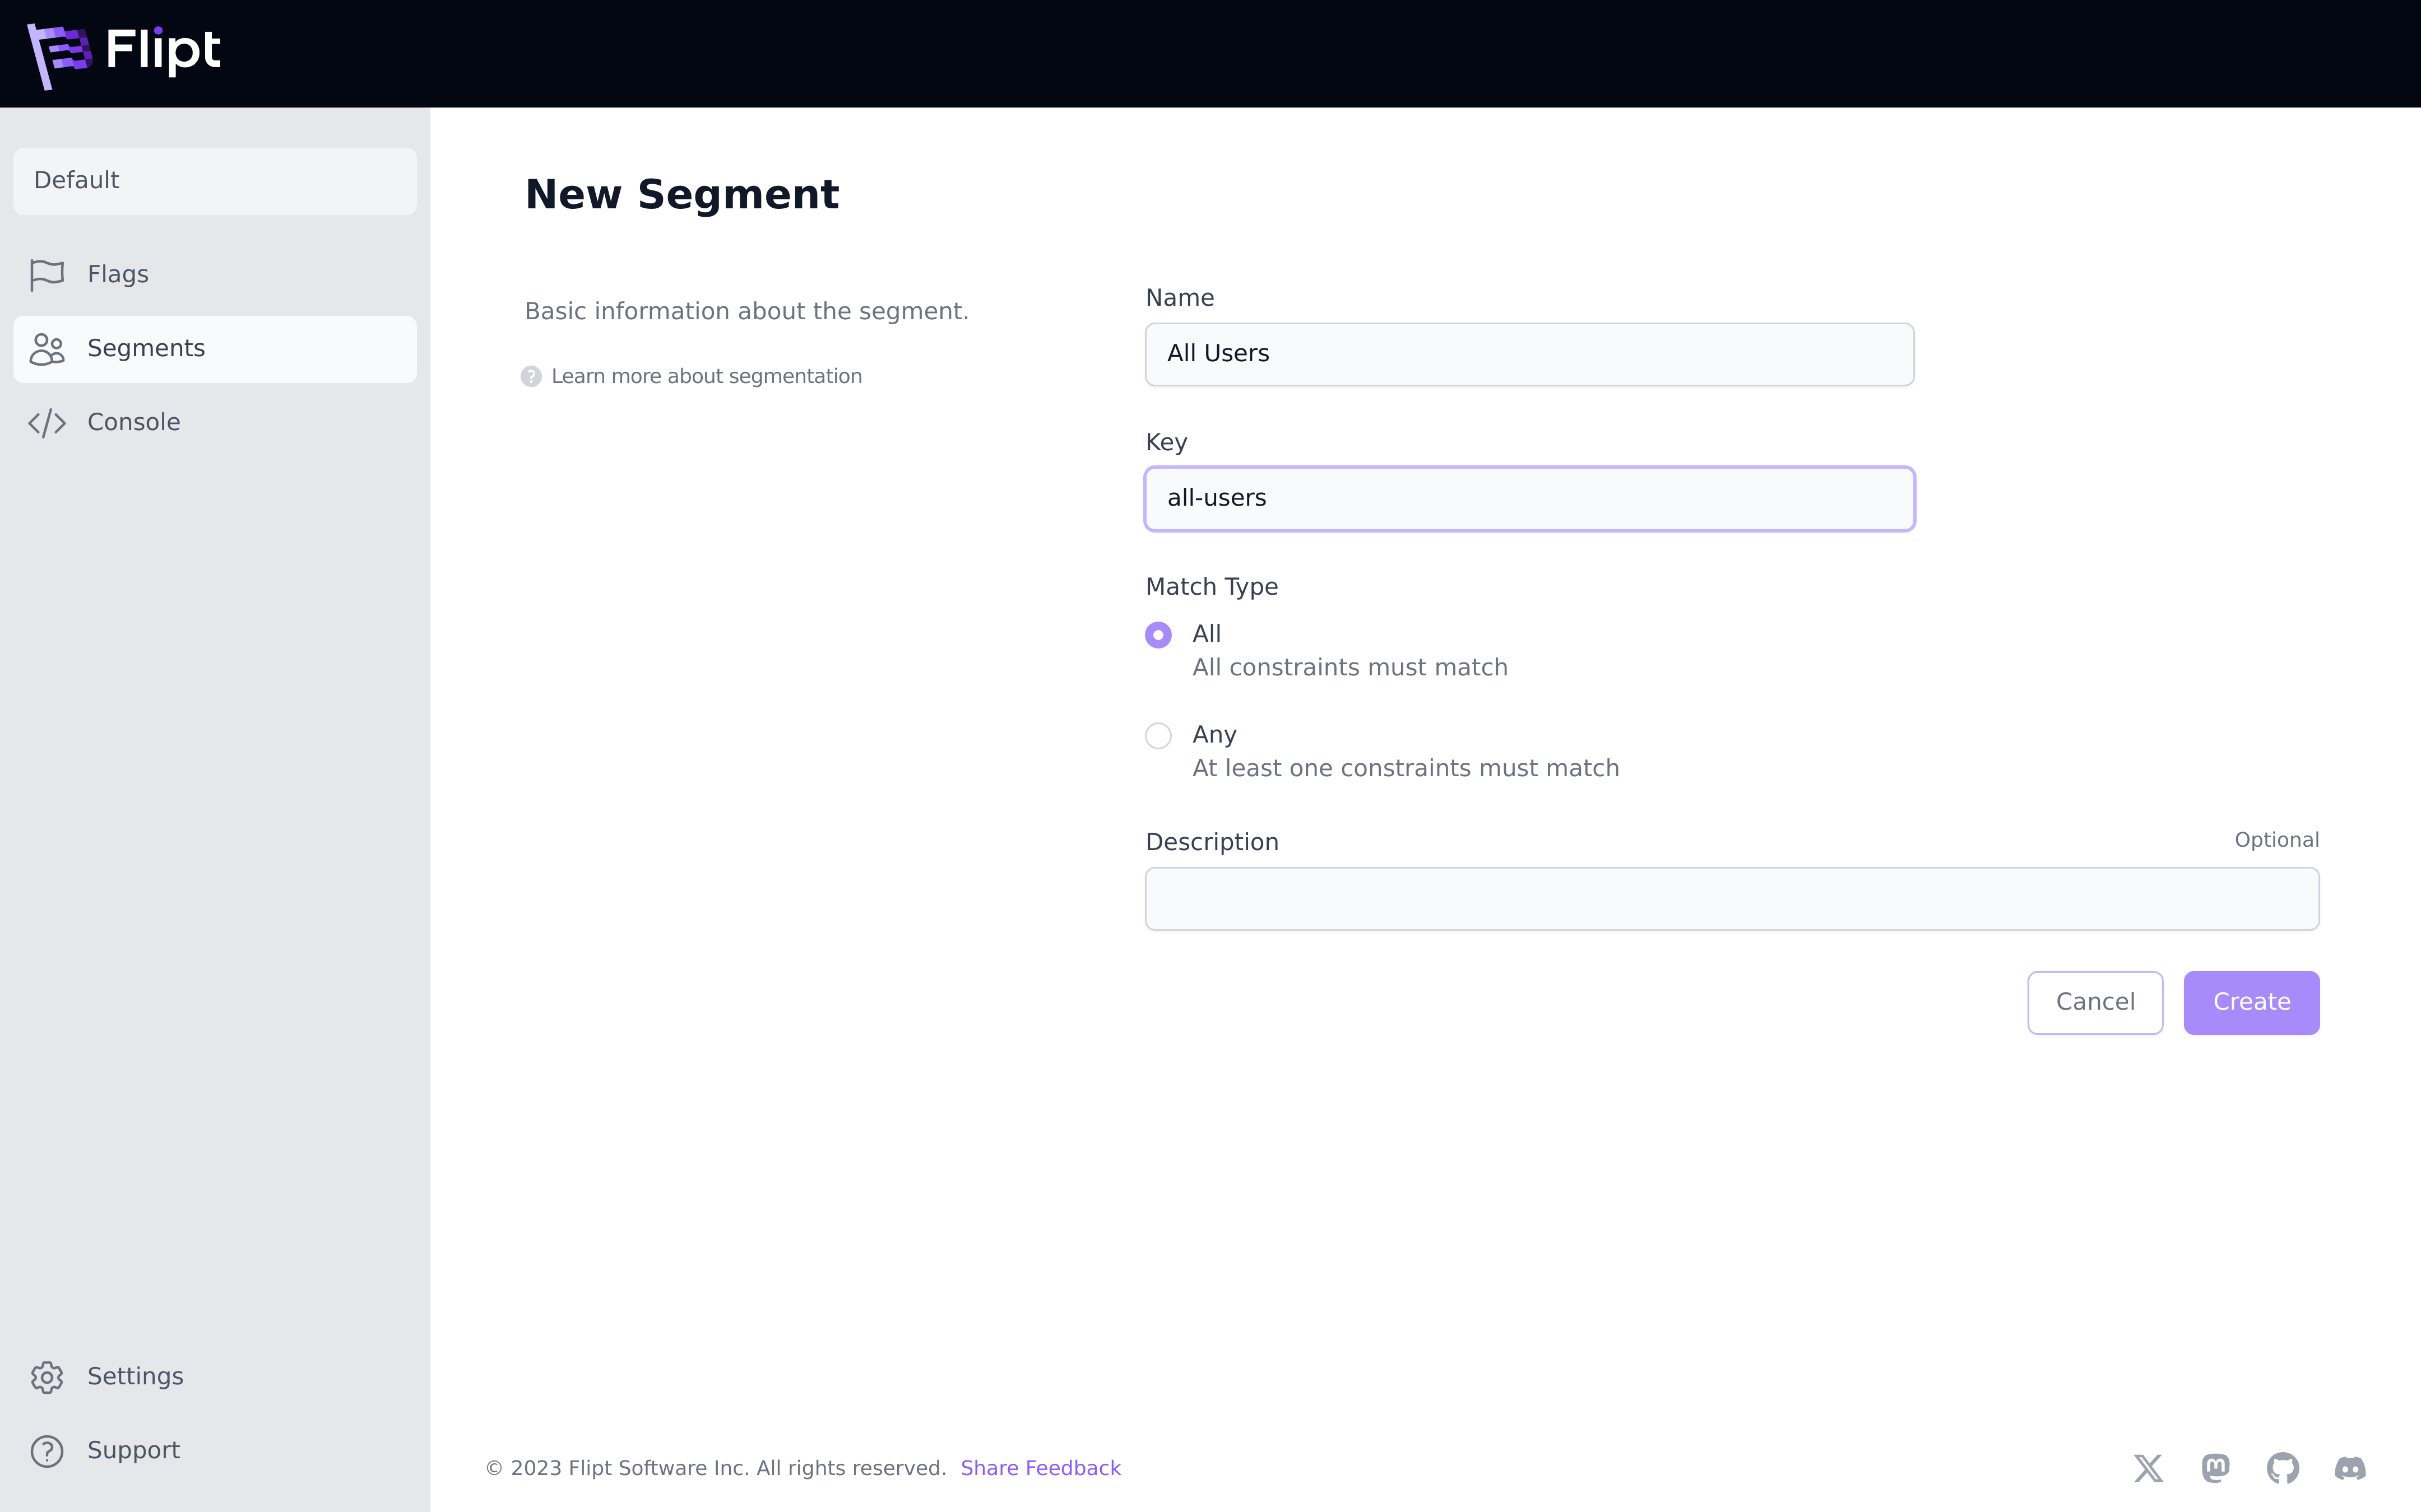2421x1512 pixels.
Task: Focus the Description input field
Action: click(1732, 899)
